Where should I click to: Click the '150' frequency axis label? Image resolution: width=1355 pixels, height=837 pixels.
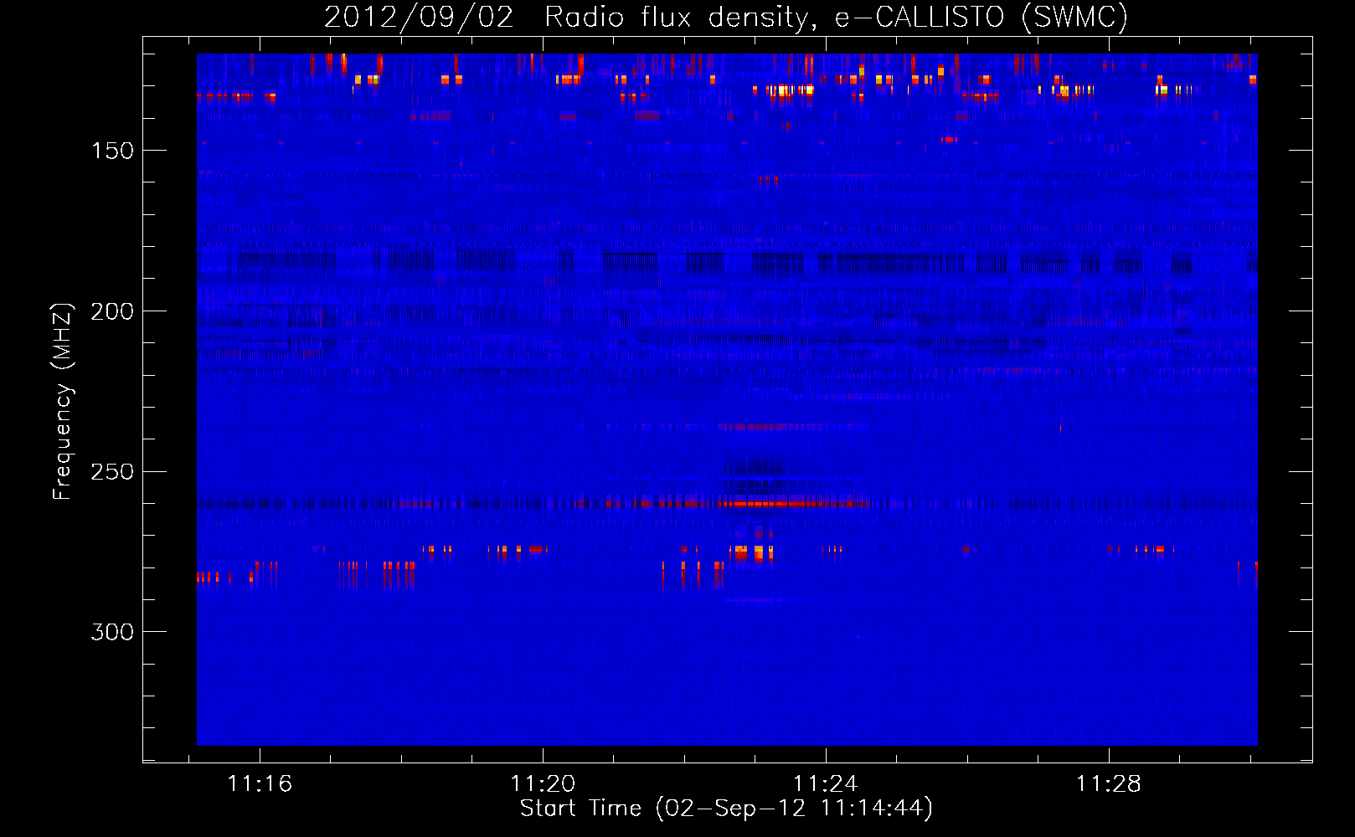point(112,151)
